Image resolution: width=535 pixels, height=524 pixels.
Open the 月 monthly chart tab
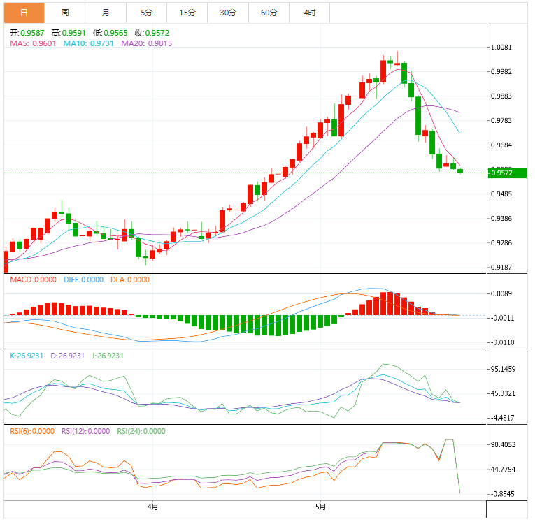coord(106,13)
